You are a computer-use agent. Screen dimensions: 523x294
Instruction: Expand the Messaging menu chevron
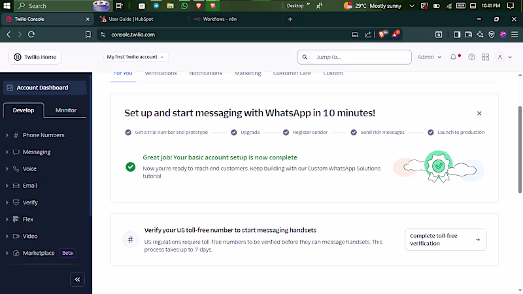(x=7, y=152)
